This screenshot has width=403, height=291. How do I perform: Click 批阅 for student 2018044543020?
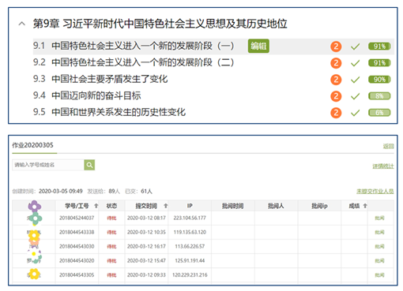(x=379, y=261)
